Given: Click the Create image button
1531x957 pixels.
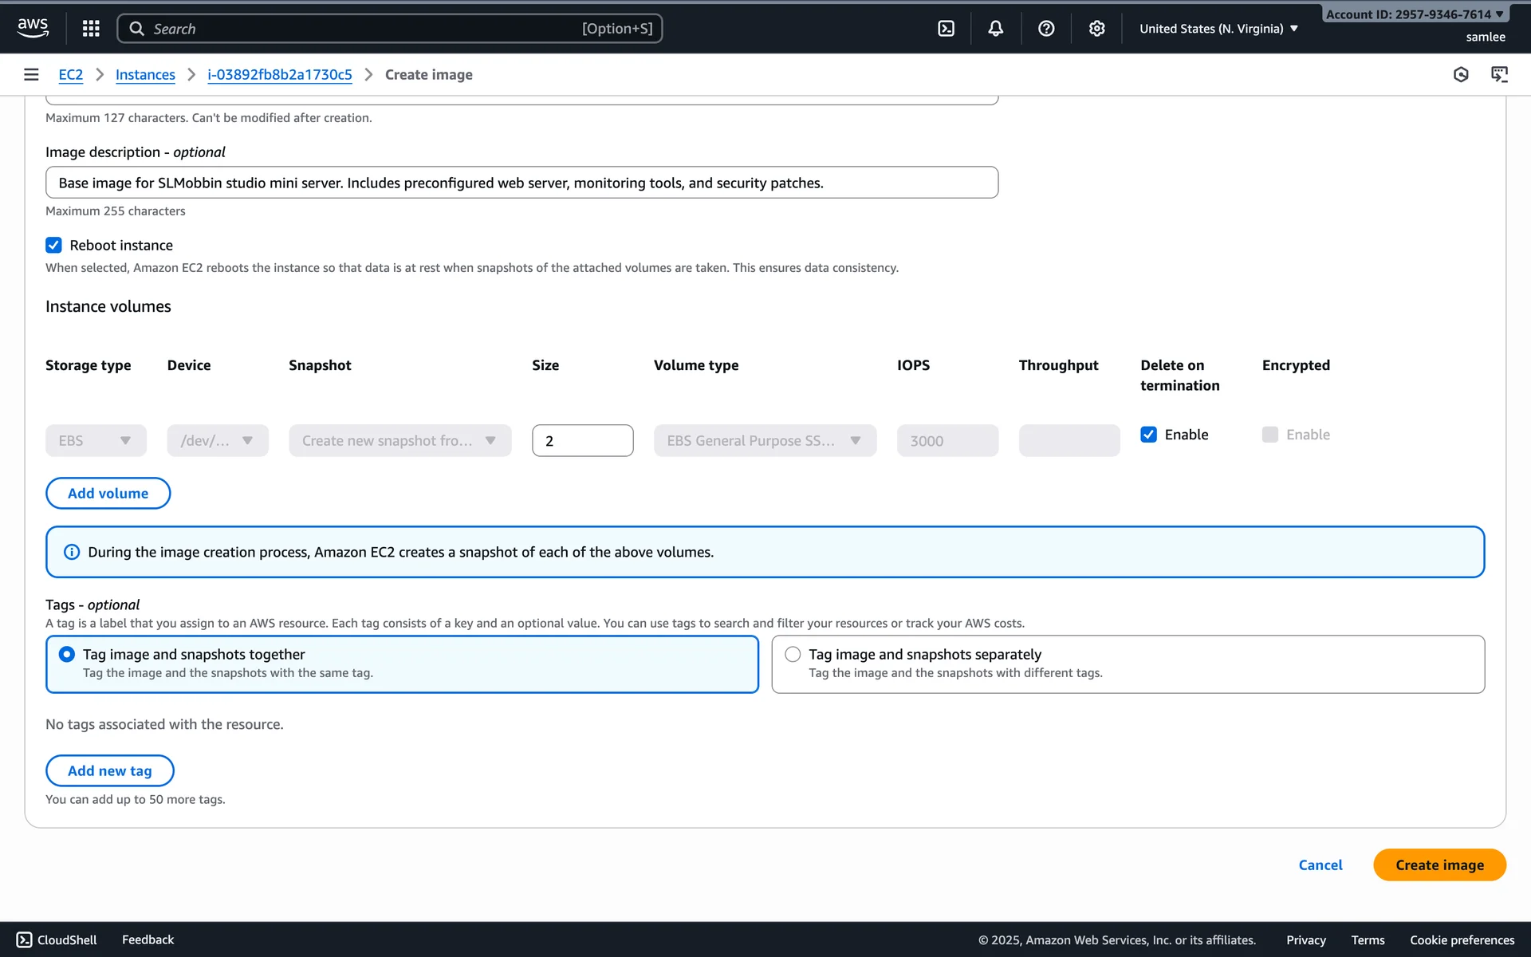Looking at the screenshot, I should [x=1439, y=864].
